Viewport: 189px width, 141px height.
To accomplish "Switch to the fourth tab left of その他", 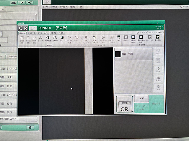I will tap(53, 33).
